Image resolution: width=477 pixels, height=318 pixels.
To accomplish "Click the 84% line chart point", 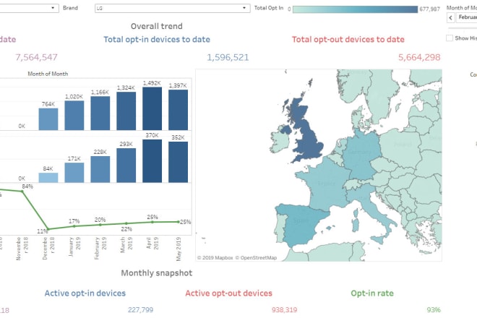I will (22, 192).
